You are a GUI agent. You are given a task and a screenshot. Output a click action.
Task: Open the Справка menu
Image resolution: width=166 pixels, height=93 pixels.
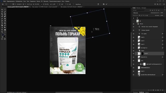(x=67, y=1)
